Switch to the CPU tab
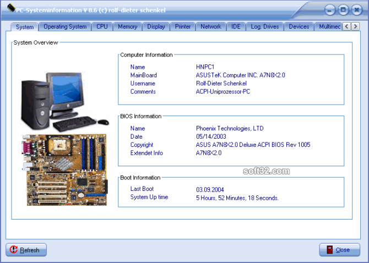 pyautogui.click(x=102, y=27)
